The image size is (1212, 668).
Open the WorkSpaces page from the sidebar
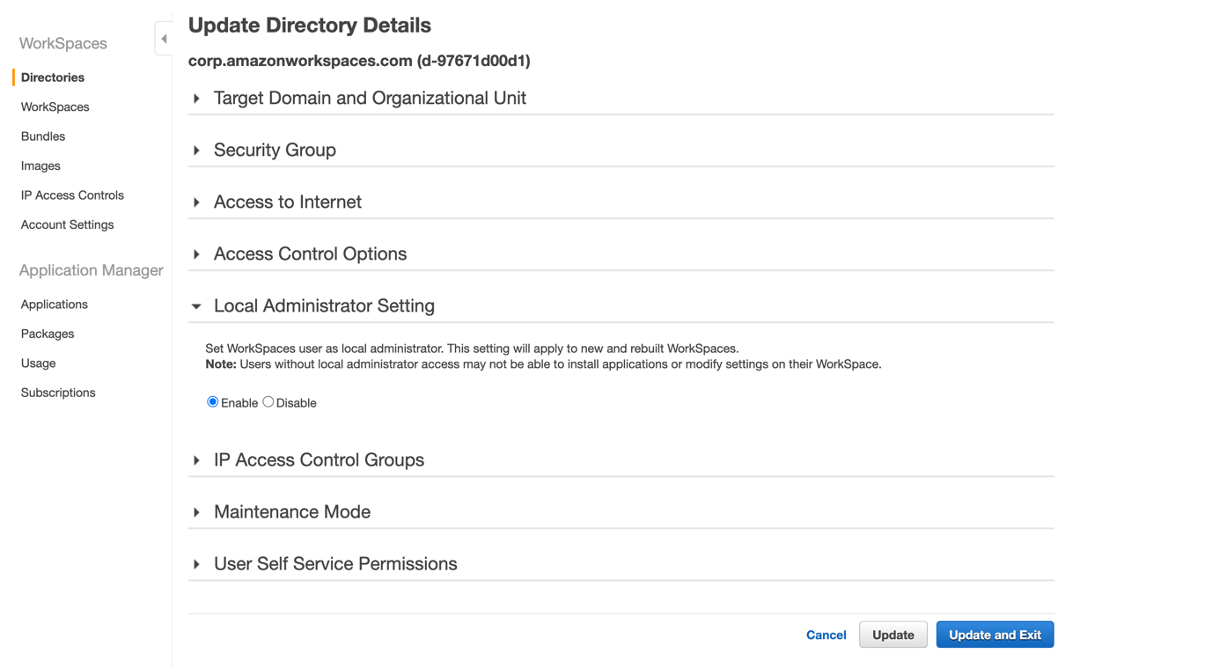(55, 106)
